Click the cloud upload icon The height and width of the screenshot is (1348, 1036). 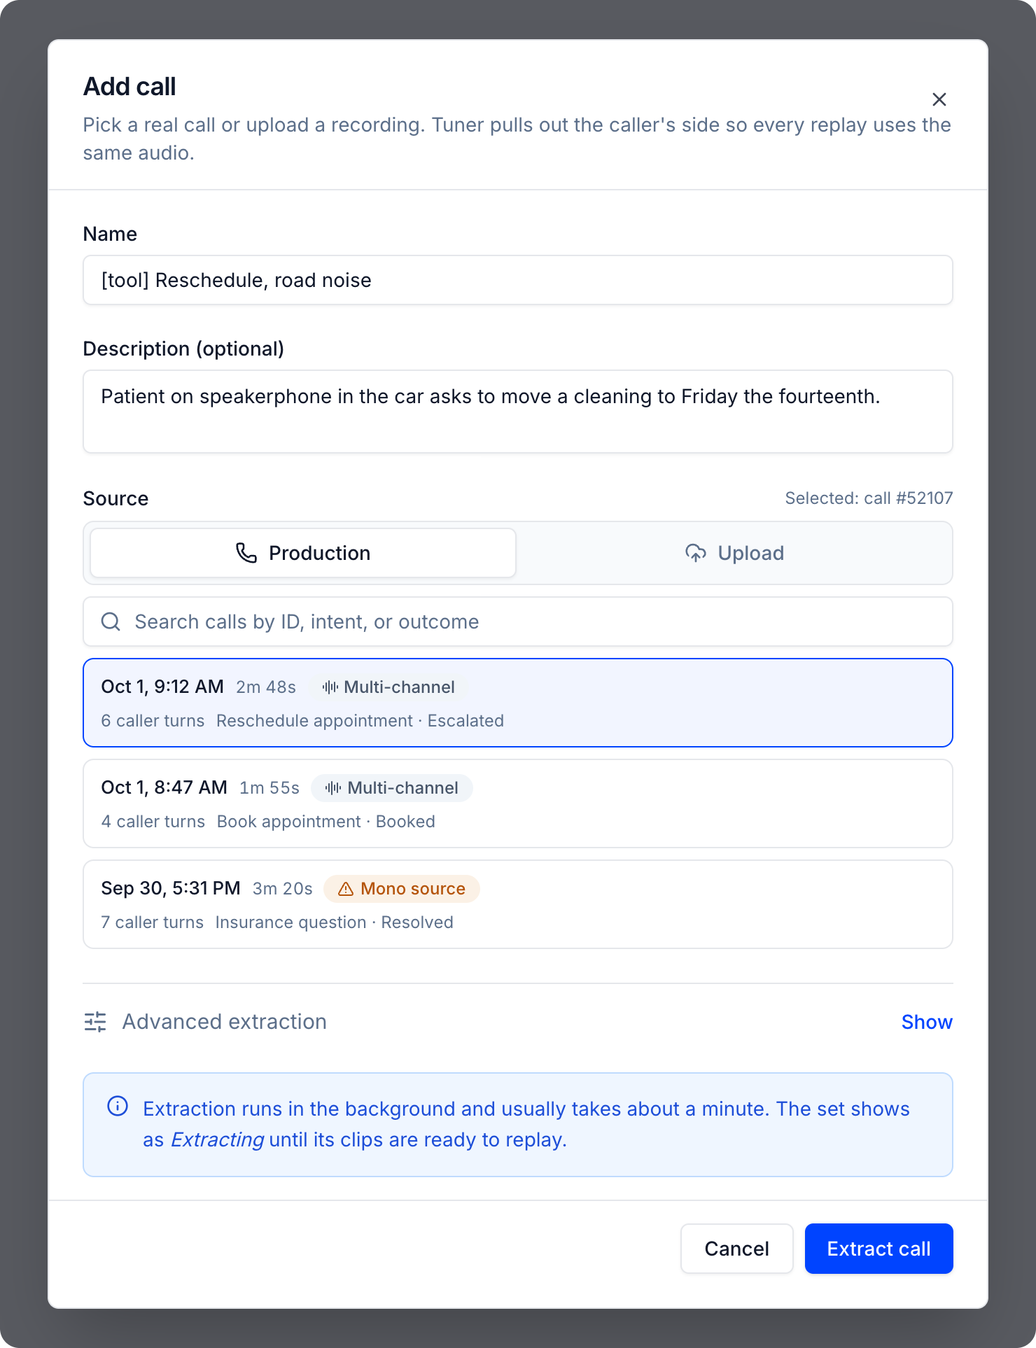pos(696,553)
